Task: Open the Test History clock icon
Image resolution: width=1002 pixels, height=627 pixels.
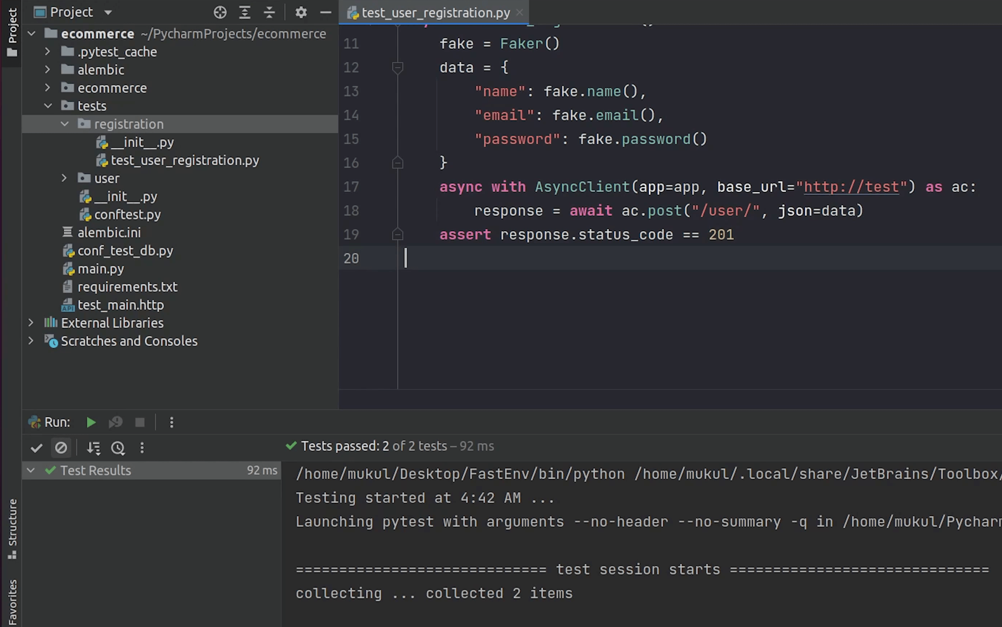Action: pos(118,448)
